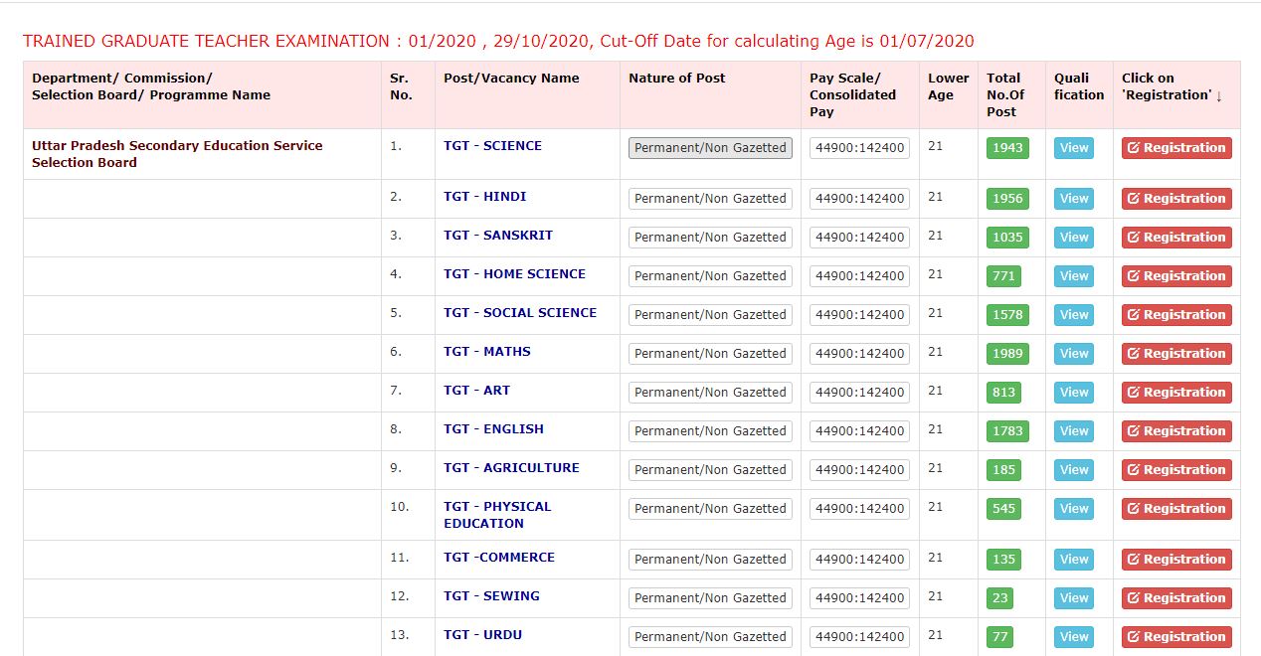Click Registration for TGT - HOME SCIENCE
The width and height of the screenshot is (1261, 656).
[x=1176, y=276]
